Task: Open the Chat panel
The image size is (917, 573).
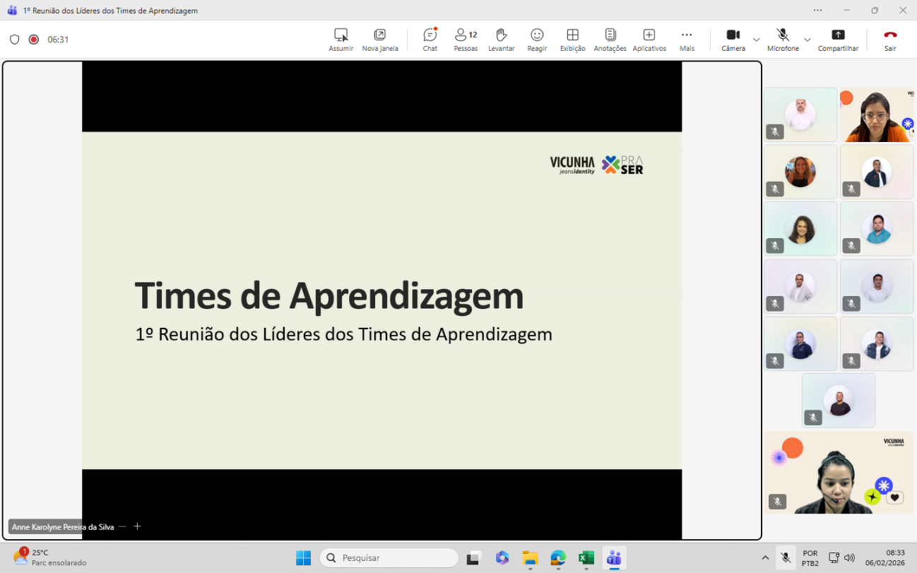Action: tap(430, 40)
